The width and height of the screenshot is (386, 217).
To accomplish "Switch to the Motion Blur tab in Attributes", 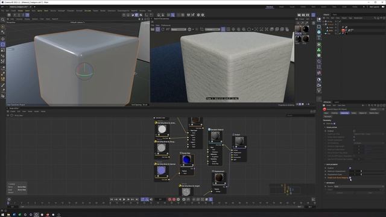I will pos(374,113).
